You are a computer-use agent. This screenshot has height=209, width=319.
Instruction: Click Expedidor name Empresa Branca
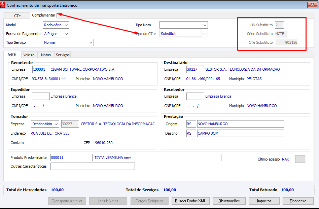point(64,96)
